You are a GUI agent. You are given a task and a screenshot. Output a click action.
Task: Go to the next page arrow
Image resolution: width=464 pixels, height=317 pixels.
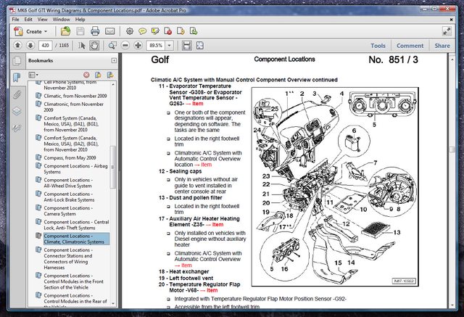pos(31,46)
